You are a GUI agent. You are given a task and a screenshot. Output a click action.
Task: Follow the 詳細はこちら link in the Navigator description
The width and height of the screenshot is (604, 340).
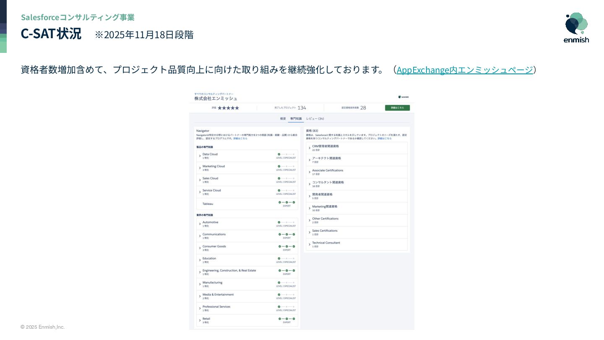click(x=240, y=139)
